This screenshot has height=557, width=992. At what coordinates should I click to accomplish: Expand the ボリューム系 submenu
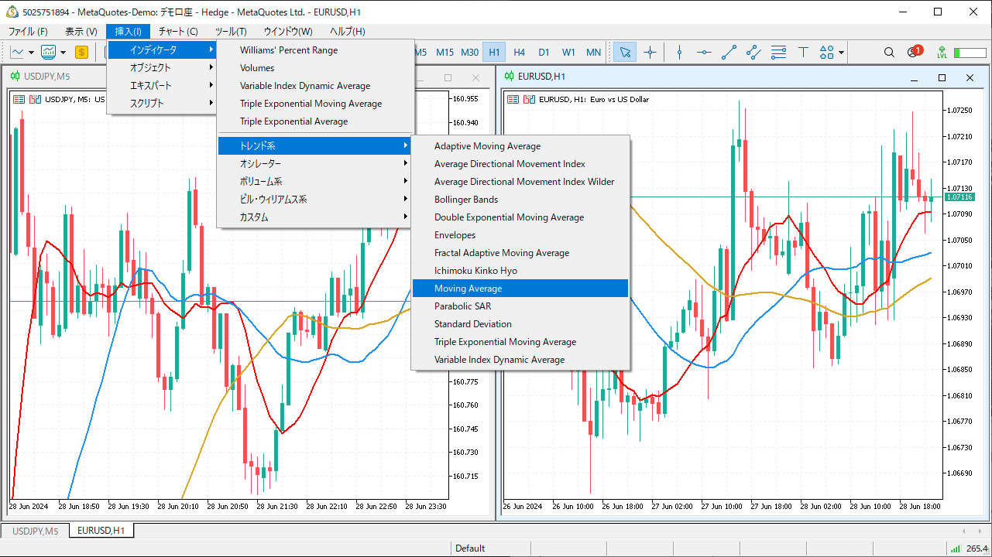coord(314,181)
